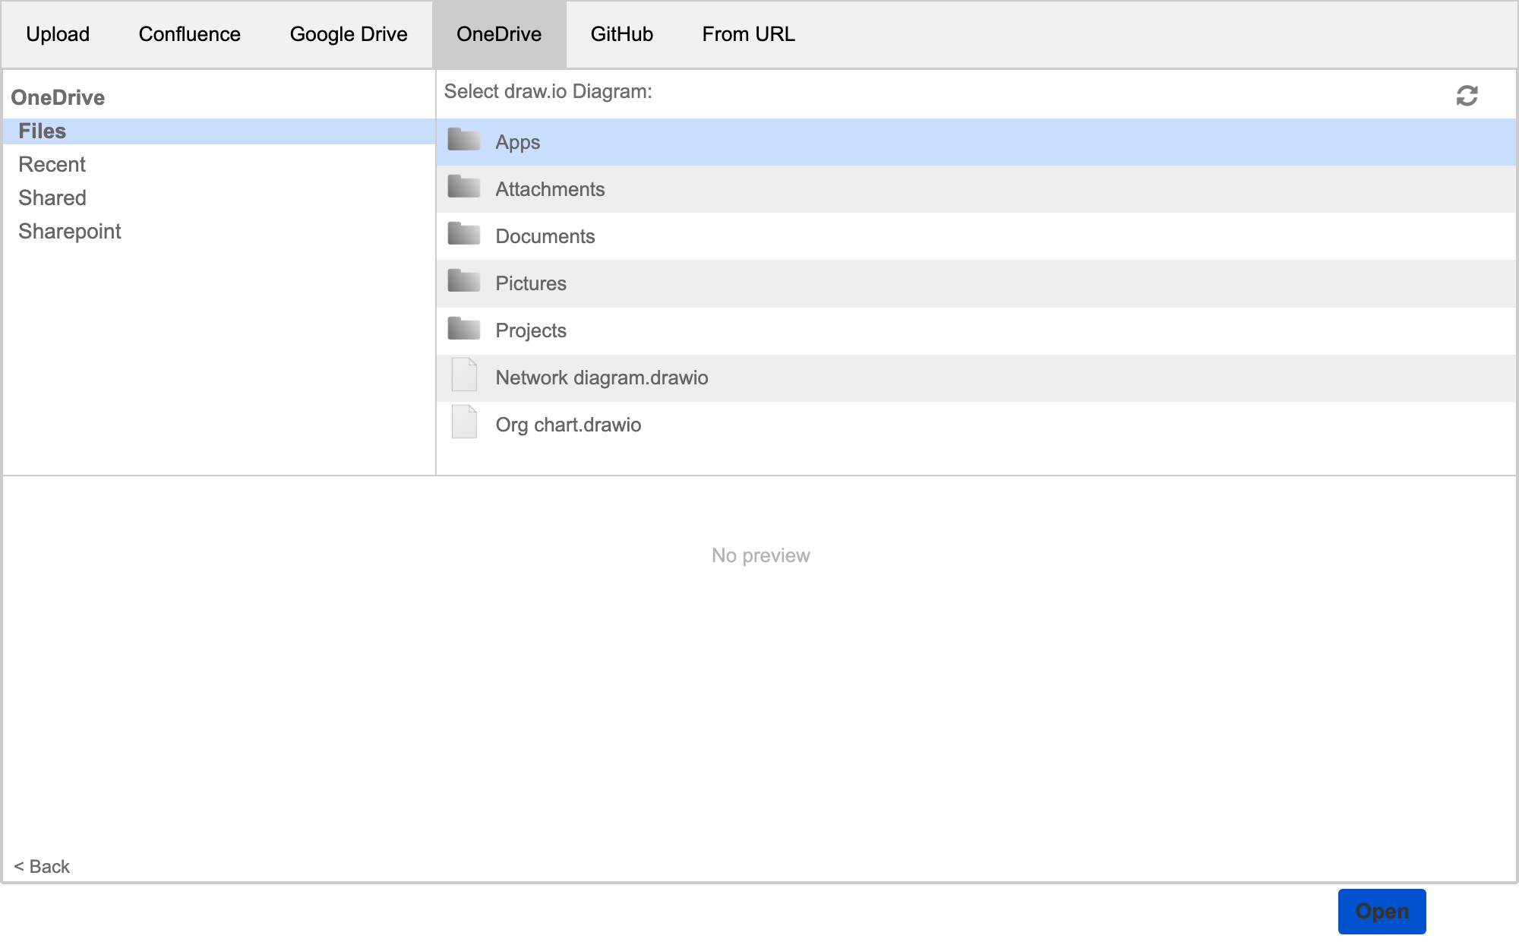The image size is (1519, 942).
Task: Choose Org chart.drawio file name
Action: click(568, 425)
